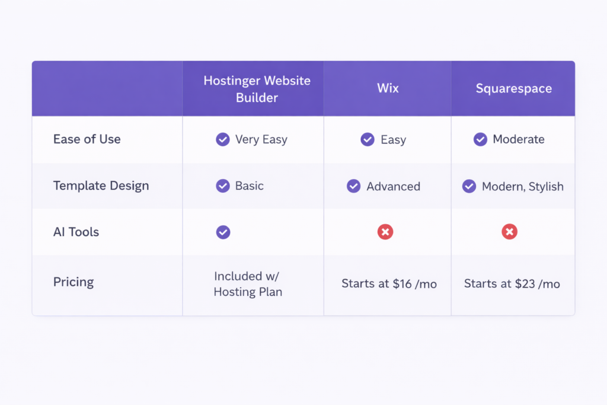Select the Ease of Use row label
The height and width of the screenshot is (405, 607).
tap(87, 139)
